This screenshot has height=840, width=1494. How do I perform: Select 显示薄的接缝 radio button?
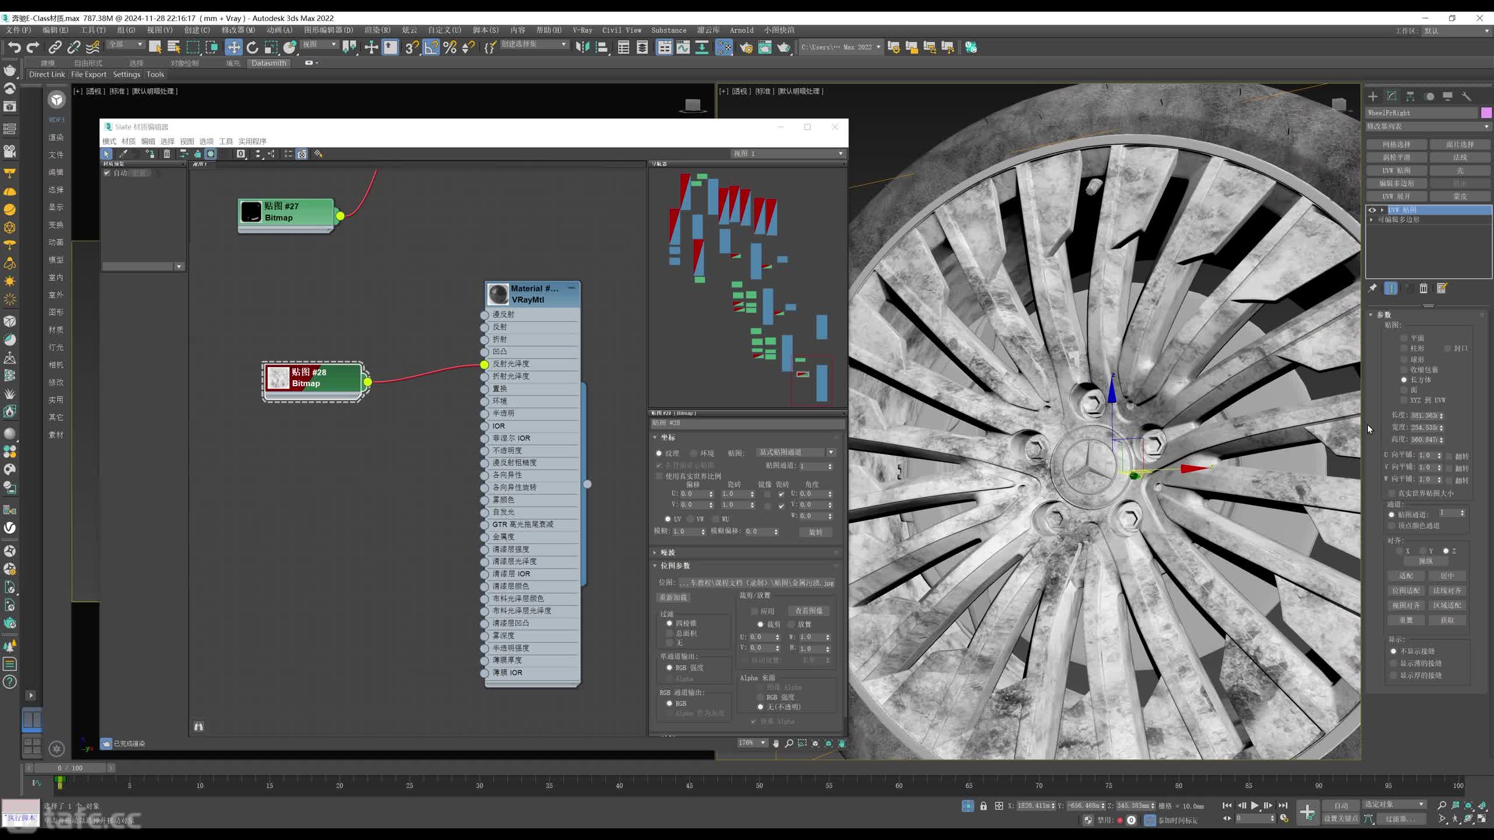coord(1394,663)
